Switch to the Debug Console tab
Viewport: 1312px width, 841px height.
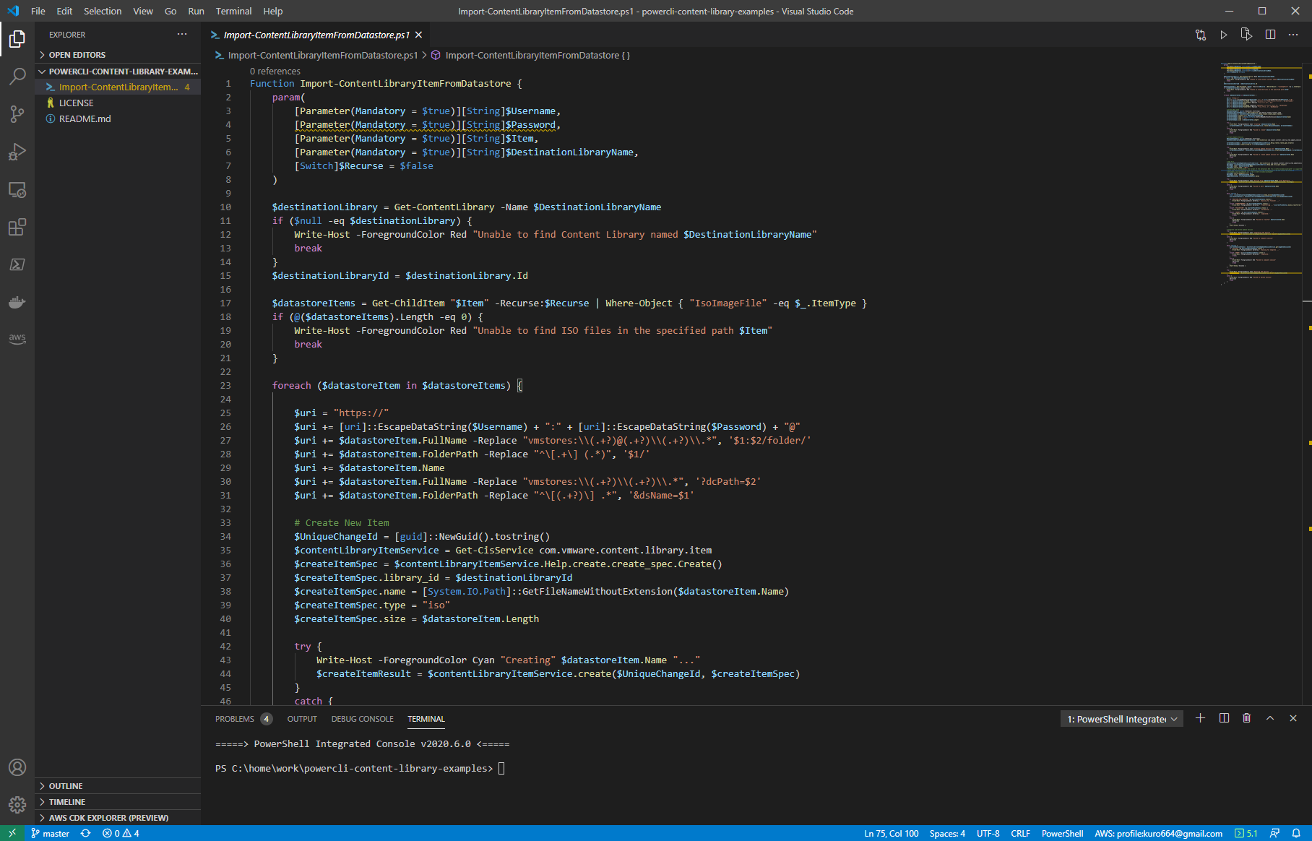click(x=362, y=719)
